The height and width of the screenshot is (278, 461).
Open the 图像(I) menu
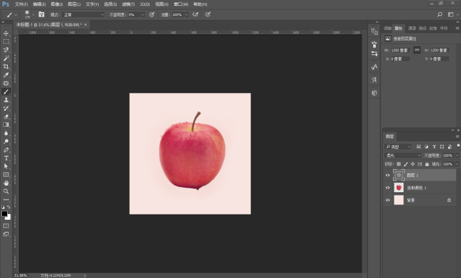tap(56, 4)
